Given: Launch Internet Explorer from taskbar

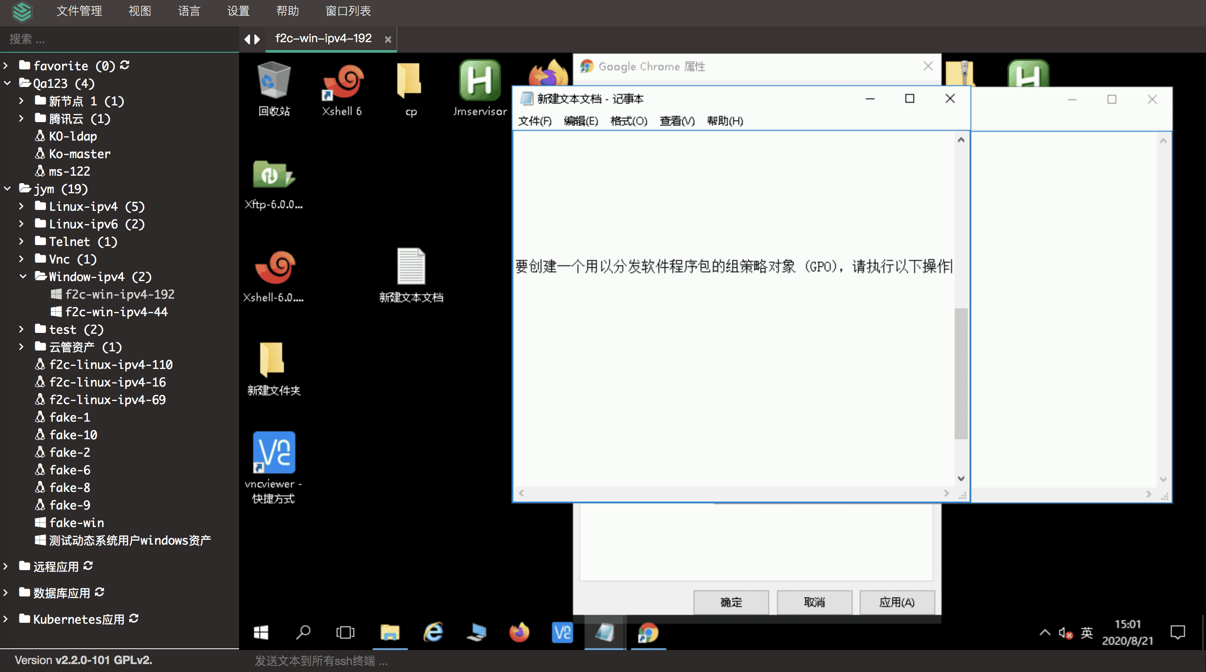Looking at the screenshot, I should (x=433, y=633).
